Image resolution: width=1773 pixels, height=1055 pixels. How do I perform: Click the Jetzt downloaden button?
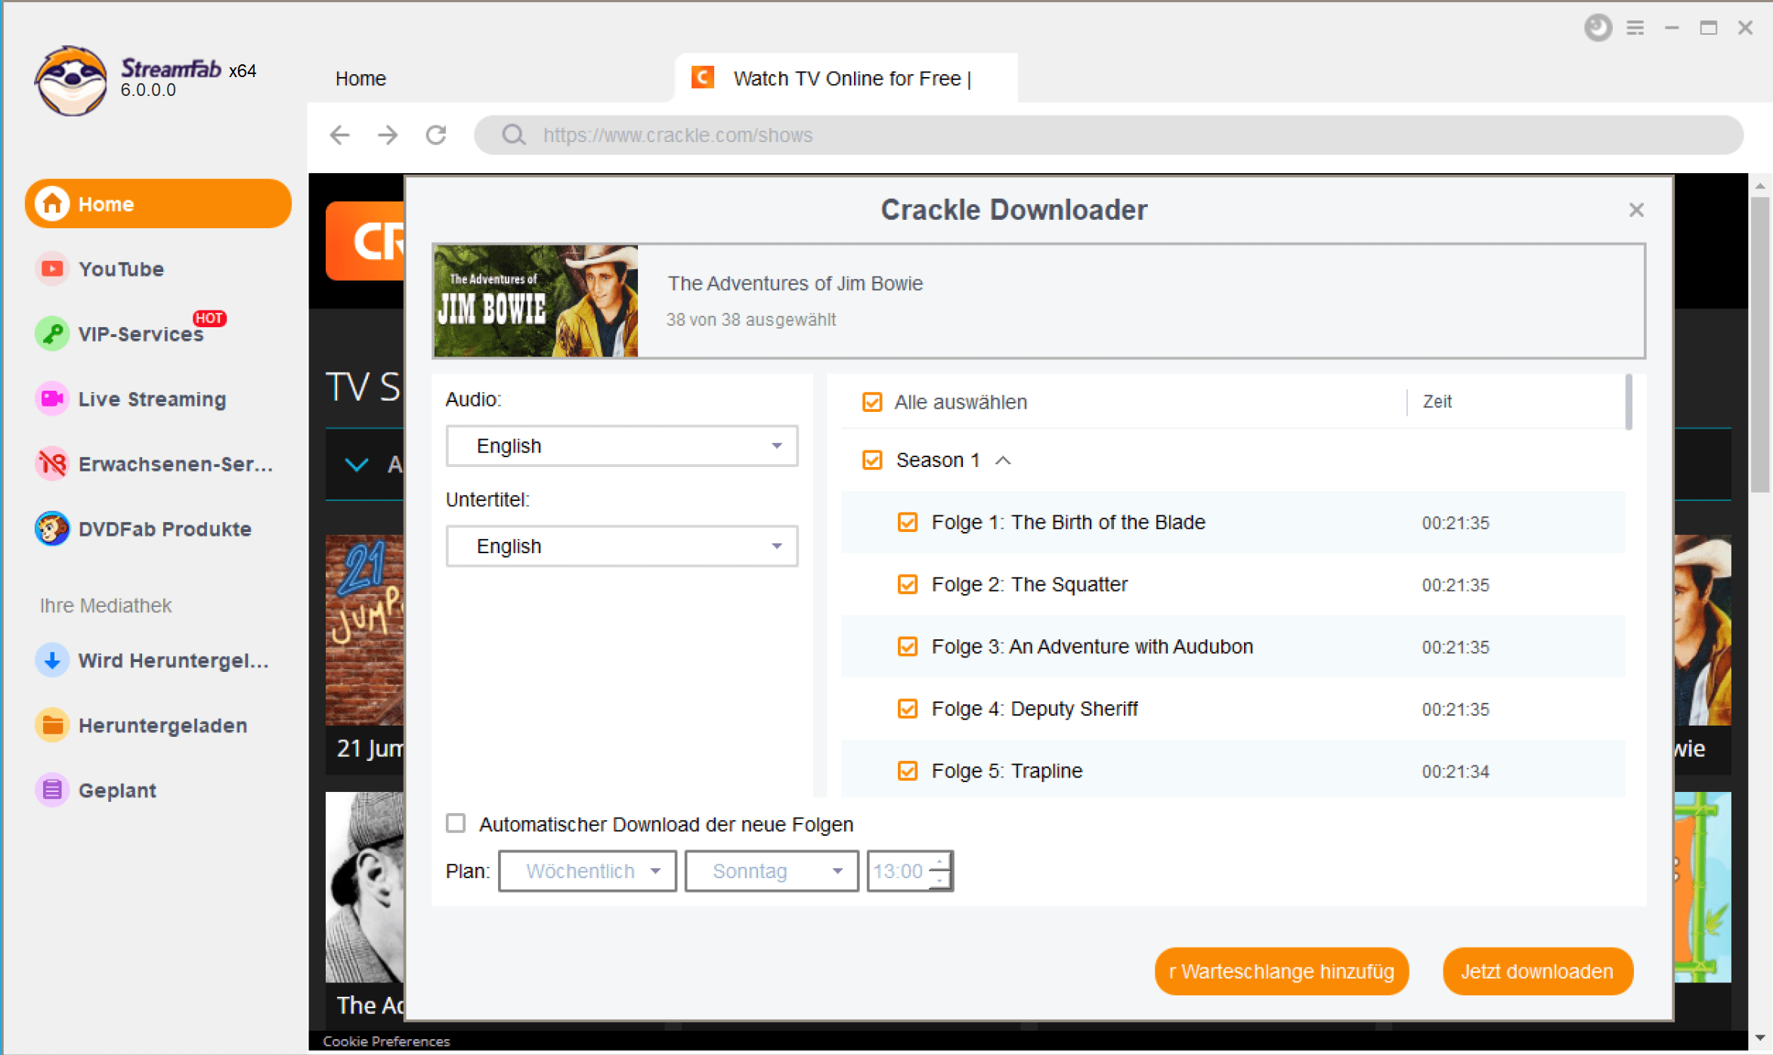1537,971
